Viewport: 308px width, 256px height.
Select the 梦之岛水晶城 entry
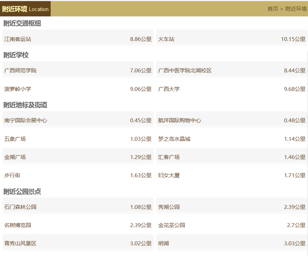coord(174,139)
